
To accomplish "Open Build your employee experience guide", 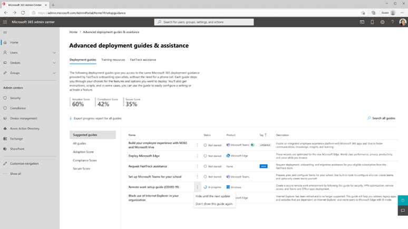I will pyautogui.click(x=158, y=145).
